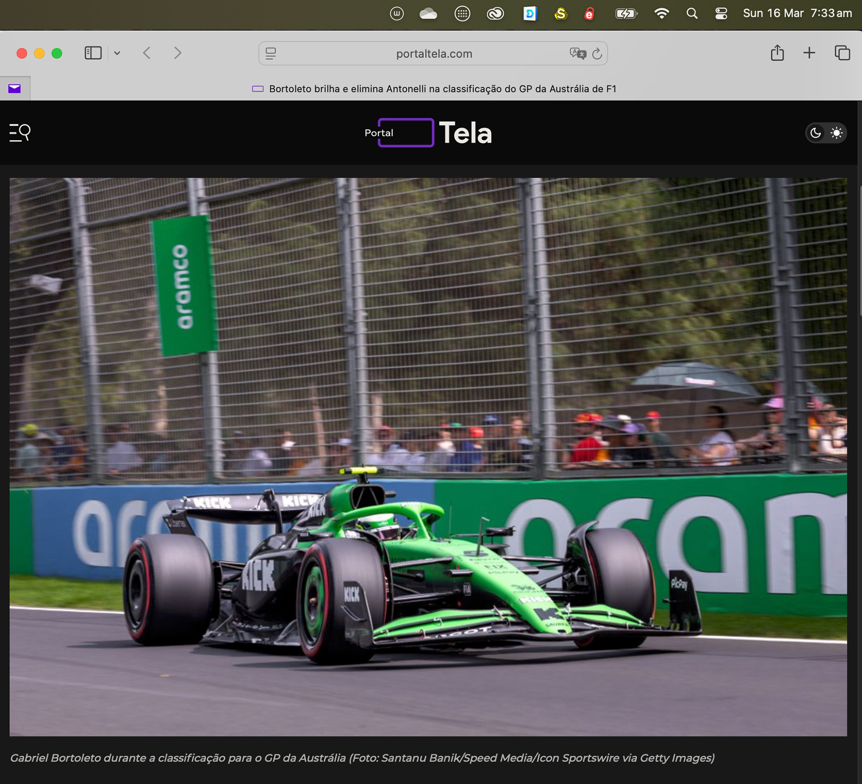Open Spotlight search in menu bar

(692, 13)
